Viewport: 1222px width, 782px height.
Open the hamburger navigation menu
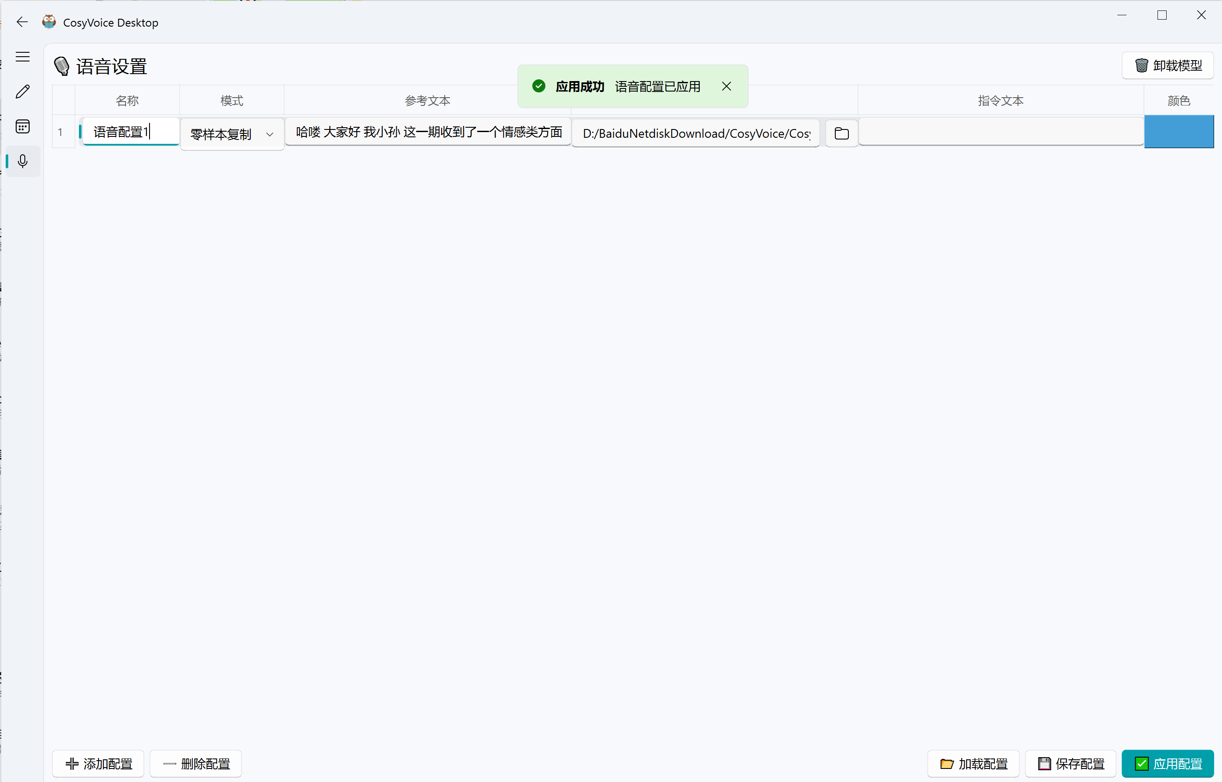coord(22,56)
